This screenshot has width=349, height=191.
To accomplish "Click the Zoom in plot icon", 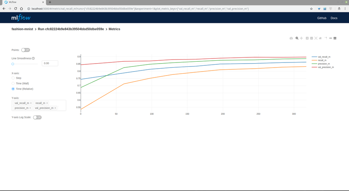I will pos(307,38).
